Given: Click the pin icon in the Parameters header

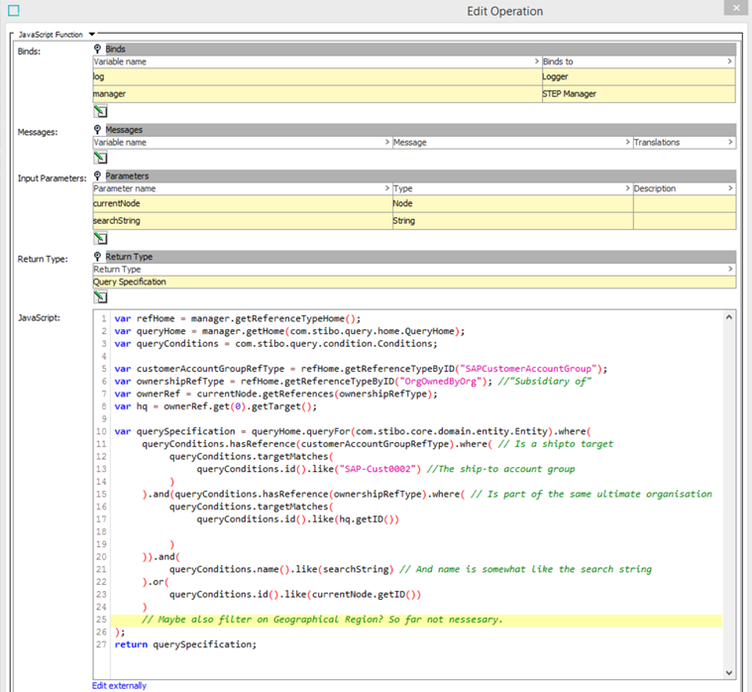Looking at the screenshot, I should click(98, 176).
